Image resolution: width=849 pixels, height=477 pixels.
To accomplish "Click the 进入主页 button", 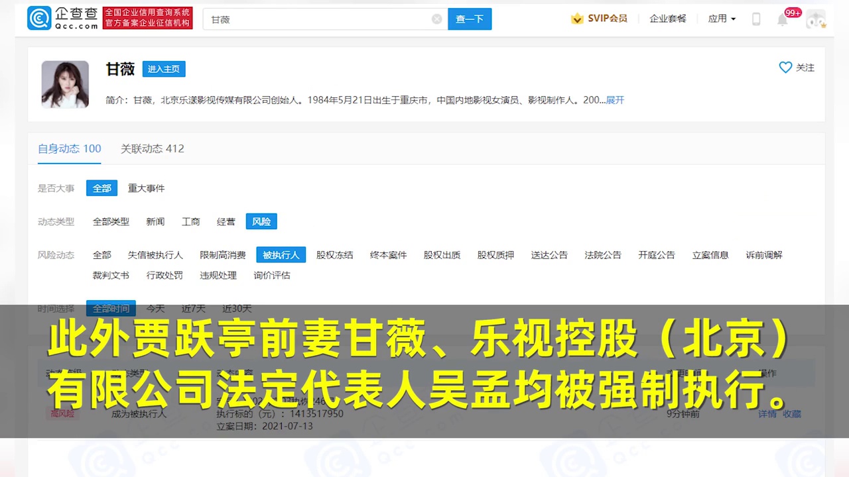I will [x=164, y=69].
